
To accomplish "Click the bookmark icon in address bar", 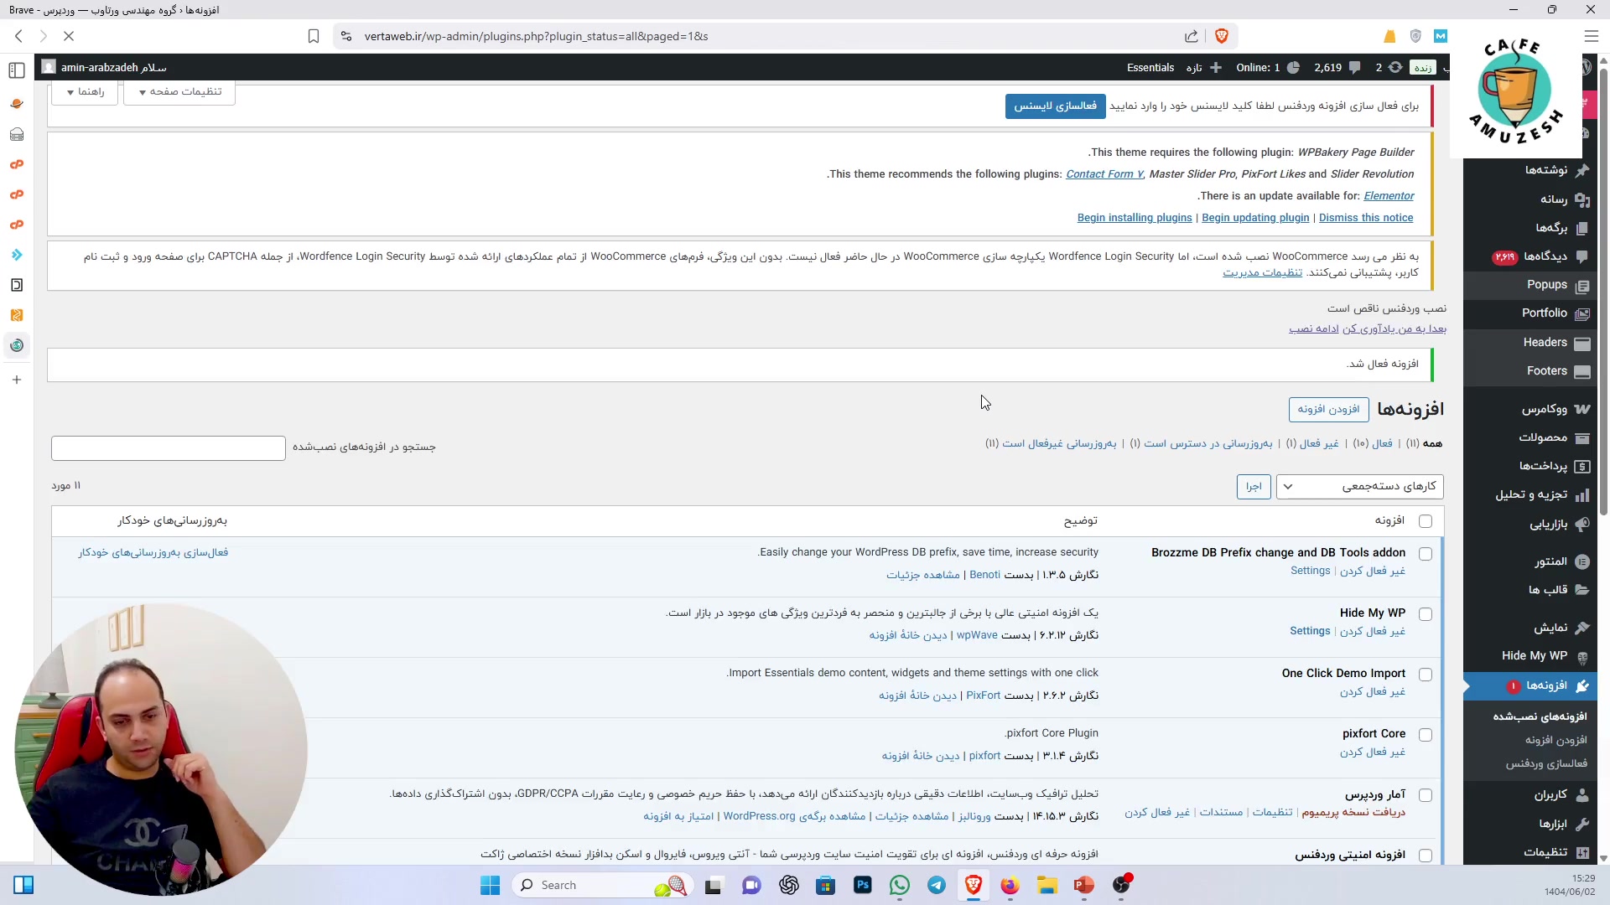I will (x=314, y=36).
